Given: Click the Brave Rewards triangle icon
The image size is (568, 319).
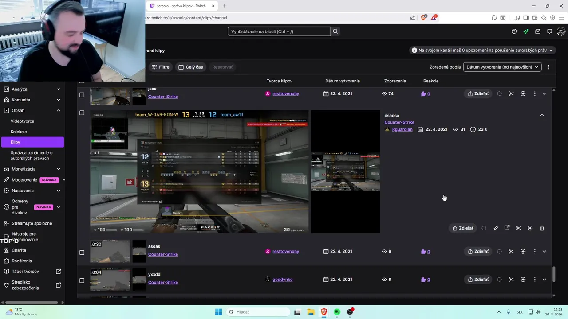Looking at the screenshot, I should coord(434,18).
